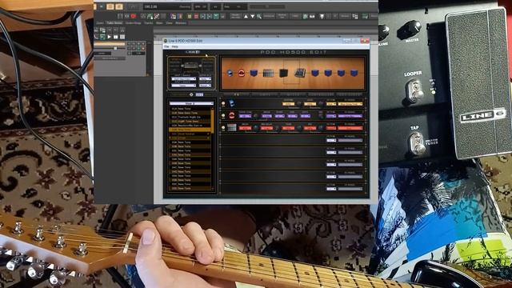Select the final empty blue block ending the signal chain
The image size is (512, 288).
[354, 73]
